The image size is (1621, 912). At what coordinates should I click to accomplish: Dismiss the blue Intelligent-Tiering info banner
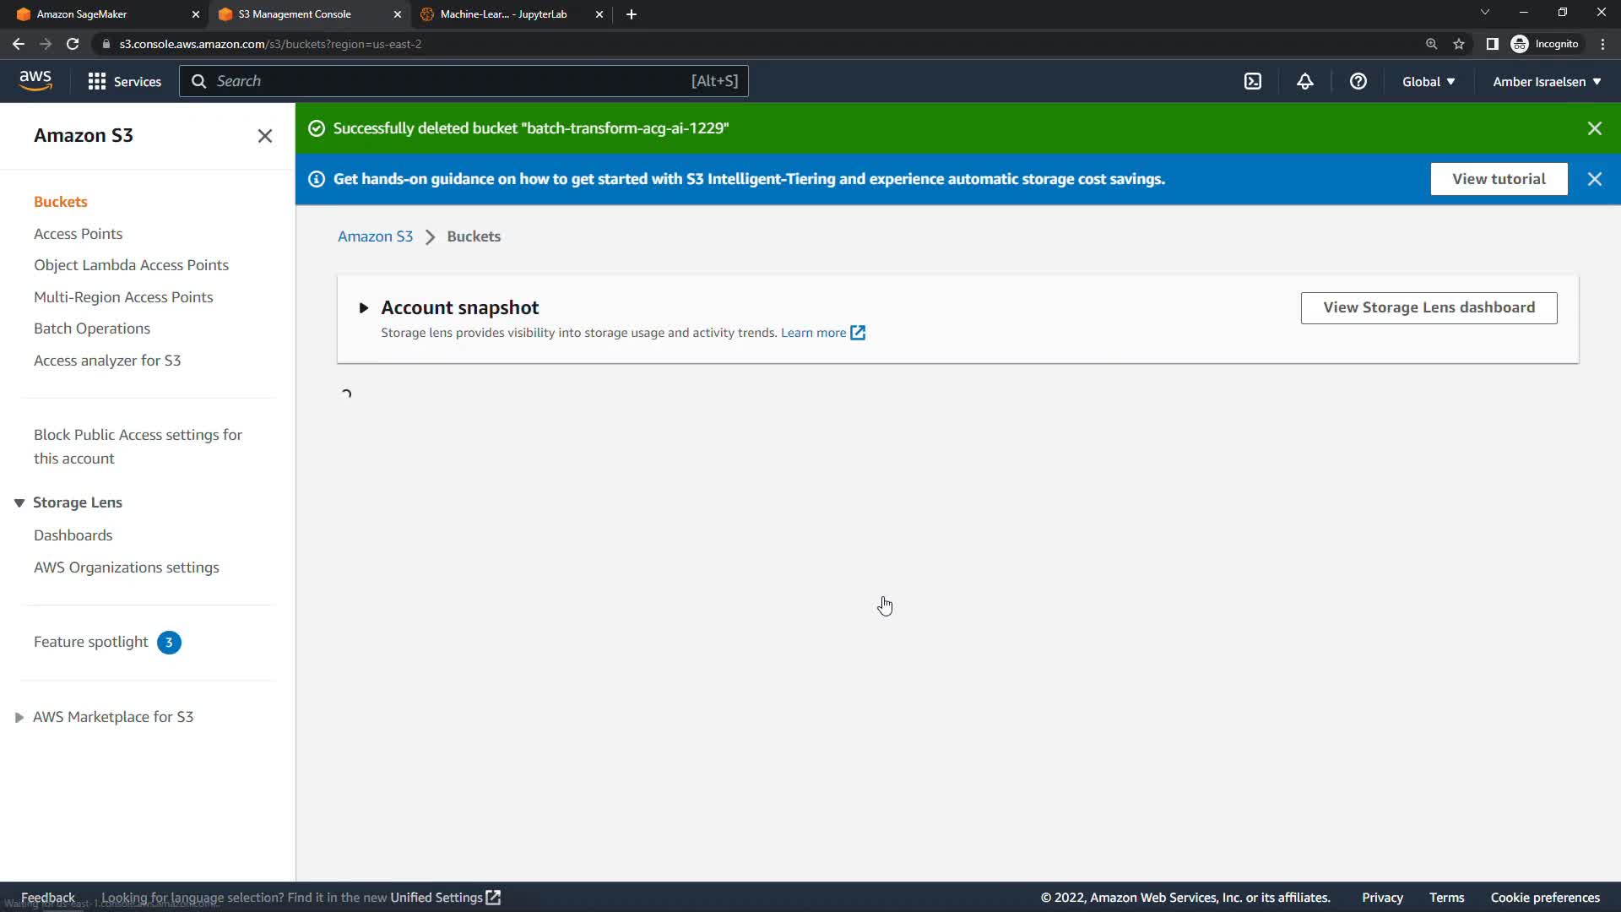1594,179
